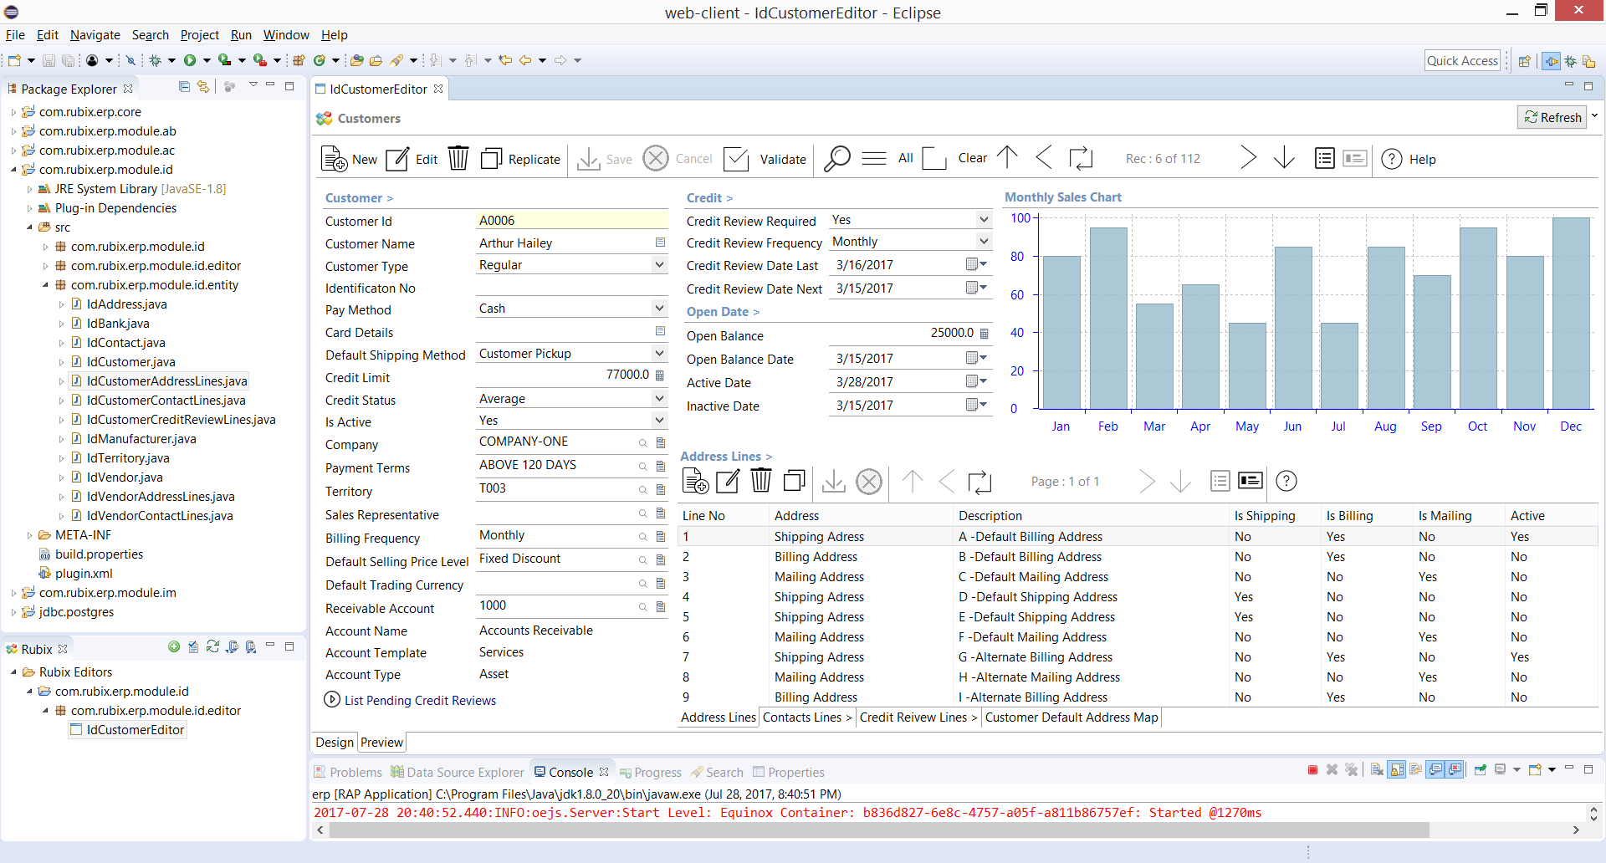
Task: Delete address line trash icon
Action: tap(761, 481)
